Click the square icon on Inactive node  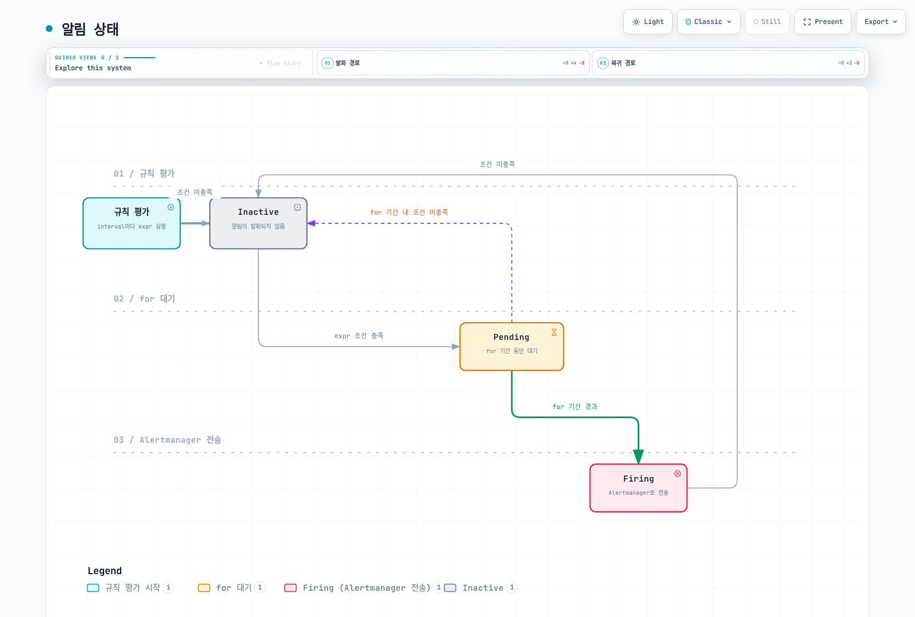pos(297,207)
